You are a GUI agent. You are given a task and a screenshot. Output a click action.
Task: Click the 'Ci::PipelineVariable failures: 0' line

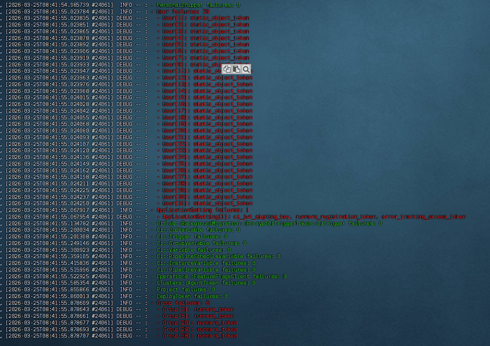pyautogui.click(x=206, y=270)
